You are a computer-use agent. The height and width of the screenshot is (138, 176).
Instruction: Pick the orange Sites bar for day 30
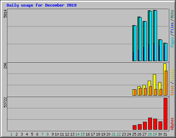tap(161, 92)
